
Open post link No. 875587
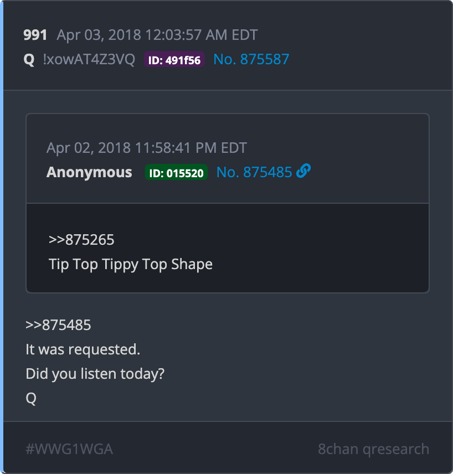251,59
